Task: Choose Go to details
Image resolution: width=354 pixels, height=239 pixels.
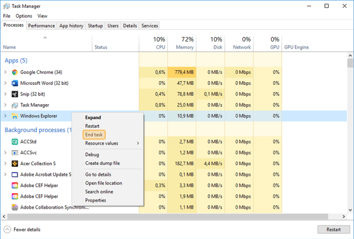Action: click(98, 175)
